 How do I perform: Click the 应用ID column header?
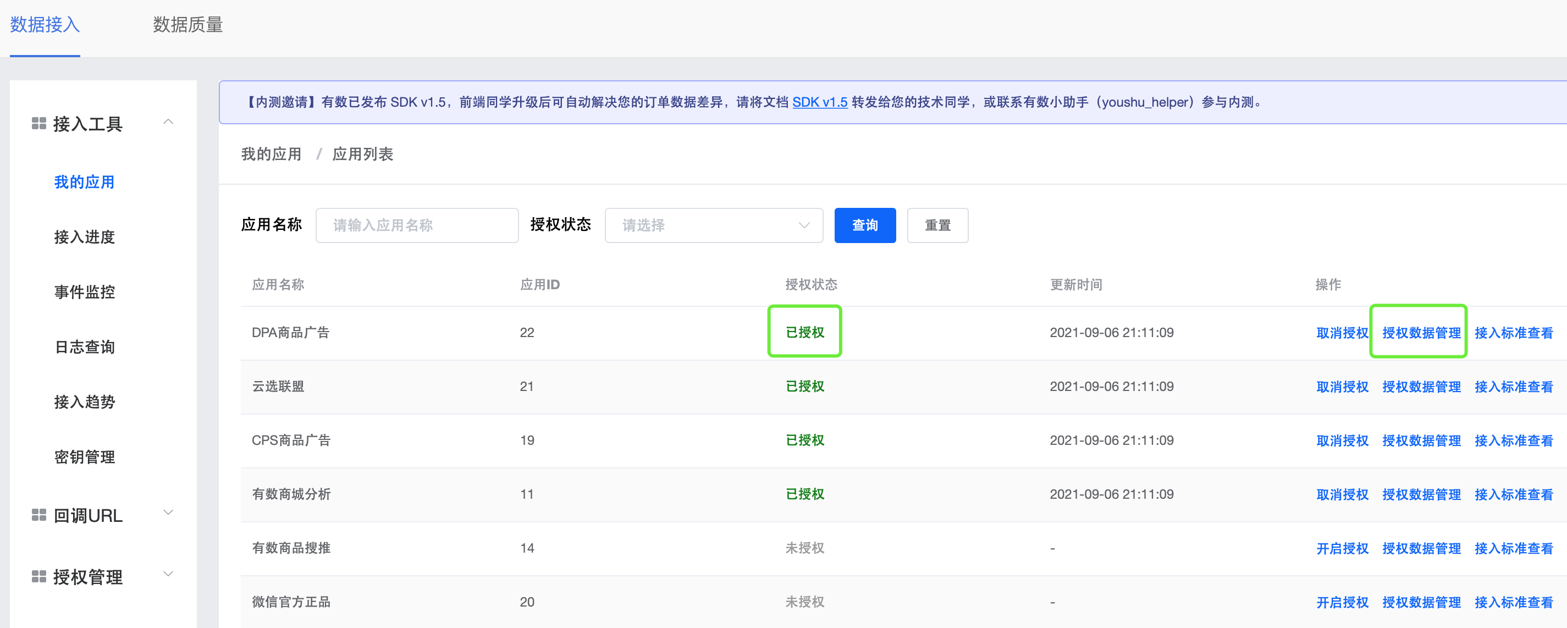click(539, 284)
